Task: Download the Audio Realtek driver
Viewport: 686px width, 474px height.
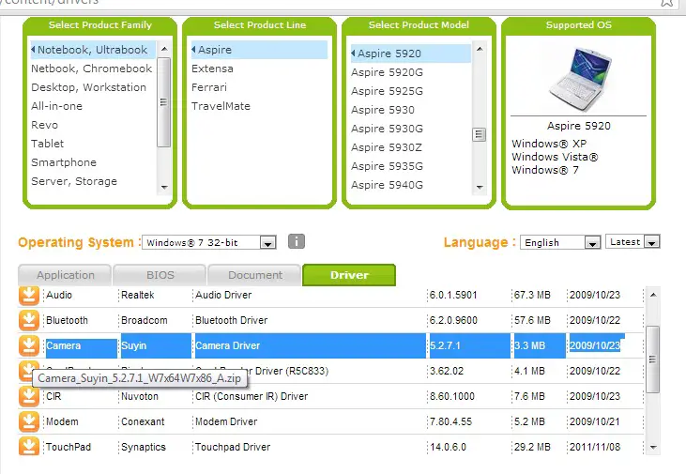Action: pyautogui.click(x=29, y=296)
